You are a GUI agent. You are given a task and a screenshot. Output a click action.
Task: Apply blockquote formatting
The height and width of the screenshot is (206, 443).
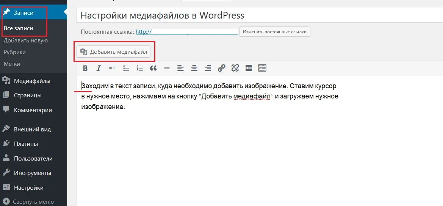(153, 68)
